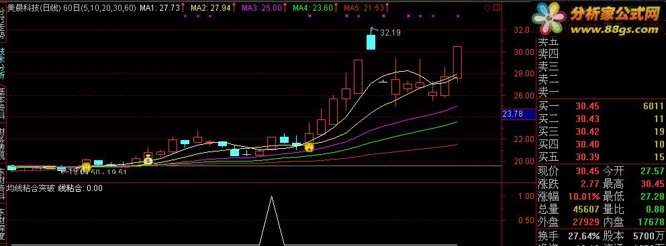Open the 财务透视 sidebar tab

tap(3, 144)
